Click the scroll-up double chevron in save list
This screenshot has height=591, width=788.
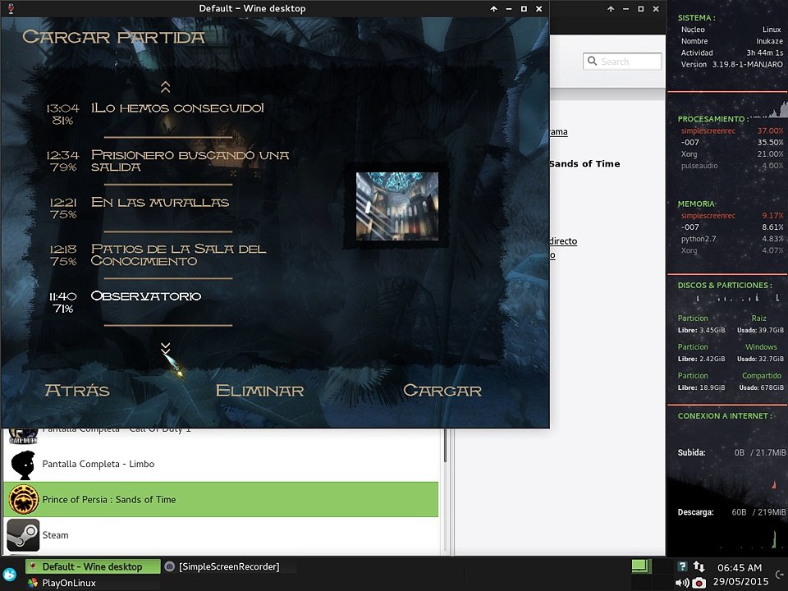click(x=165, y=88)
